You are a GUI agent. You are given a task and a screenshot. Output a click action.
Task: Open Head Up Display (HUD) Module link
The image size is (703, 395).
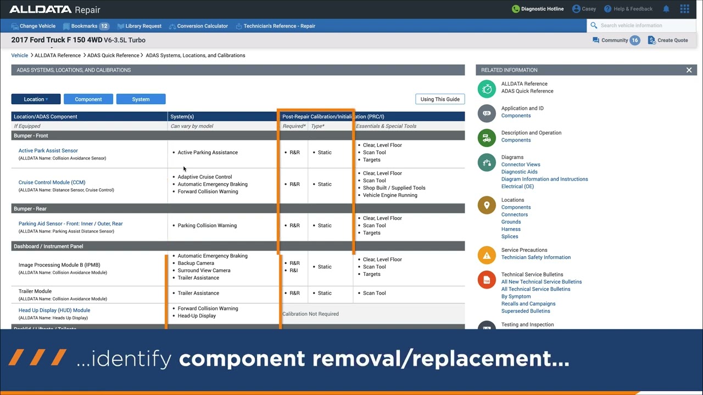tap(54, 310)
